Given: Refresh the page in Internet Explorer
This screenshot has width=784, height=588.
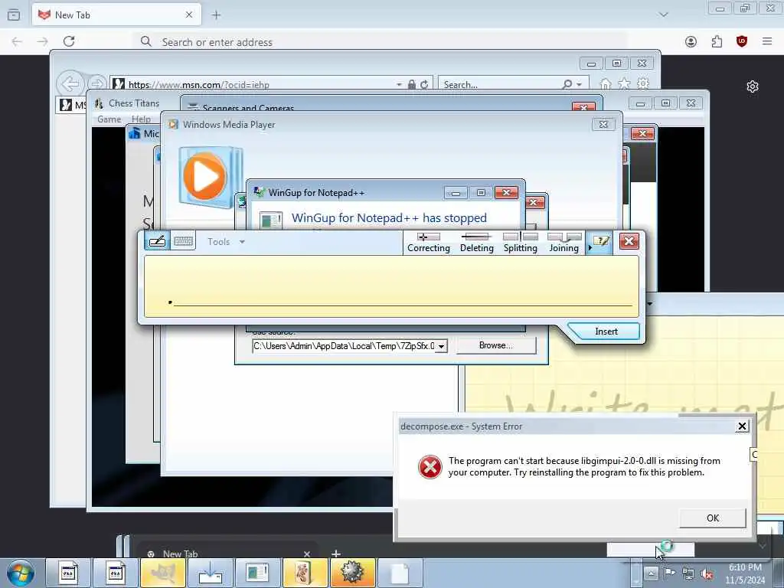Looking at the screenshot, I should pyautogui.click(x=424, y=84).
